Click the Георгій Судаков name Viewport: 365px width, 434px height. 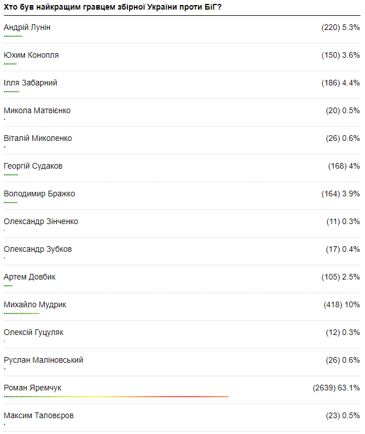[33, 166]
